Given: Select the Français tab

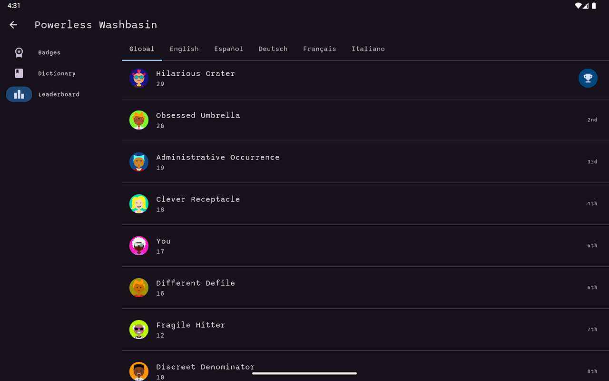Looking at the screenshot, I should click(x=319, y=49).
